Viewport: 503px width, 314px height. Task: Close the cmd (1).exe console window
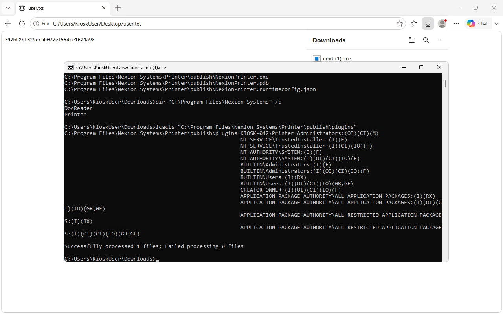pyautogui.click(x=439, y=68)
